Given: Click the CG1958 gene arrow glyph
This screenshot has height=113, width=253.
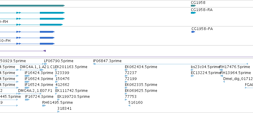Looking at the screenshot, I should tap(193, 6).
